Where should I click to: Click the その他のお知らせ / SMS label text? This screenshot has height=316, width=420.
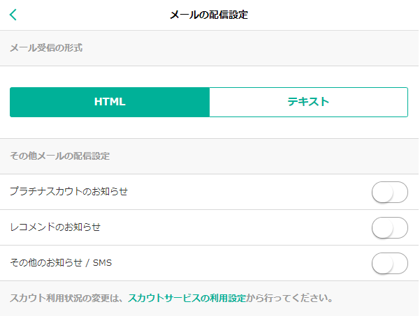tap(61, 263)
